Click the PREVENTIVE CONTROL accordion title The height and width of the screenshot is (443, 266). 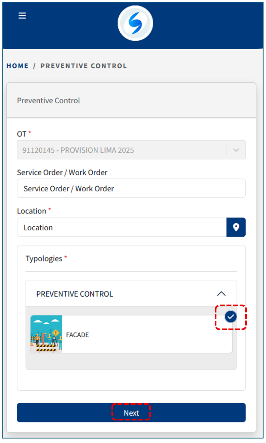point(75,294)
